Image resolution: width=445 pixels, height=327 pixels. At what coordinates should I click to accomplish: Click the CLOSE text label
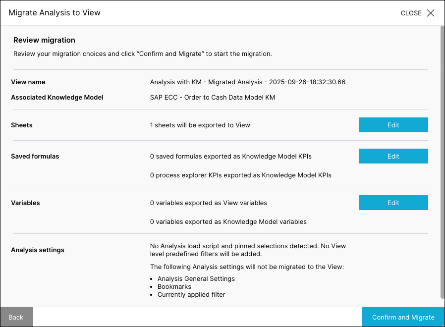click(x=411, y=13)
